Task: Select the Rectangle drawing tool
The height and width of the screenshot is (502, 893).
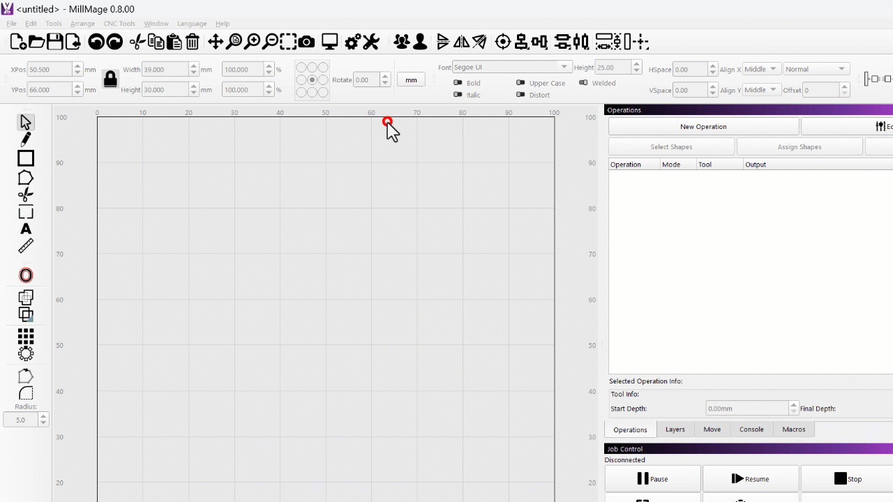Action: (26, 158)
